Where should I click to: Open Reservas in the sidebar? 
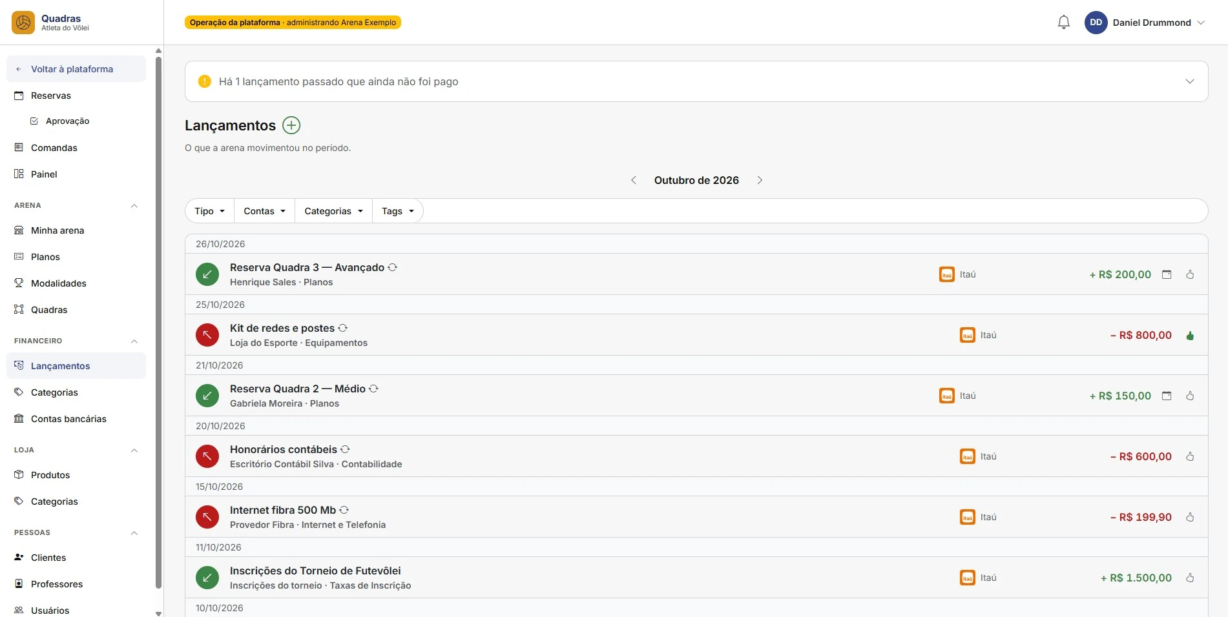tap(76, 96)
